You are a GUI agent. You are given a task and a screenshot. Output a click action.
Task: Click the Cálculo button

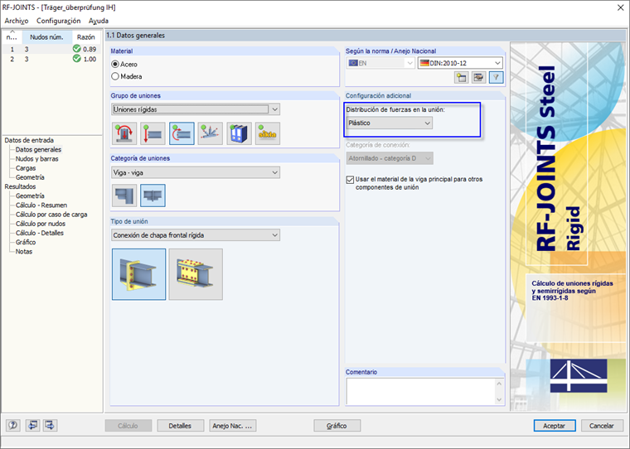[128, 426]
